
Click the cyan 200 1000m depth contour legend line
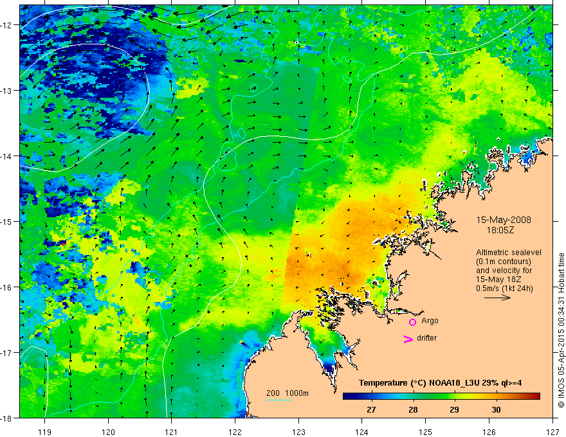279,400
